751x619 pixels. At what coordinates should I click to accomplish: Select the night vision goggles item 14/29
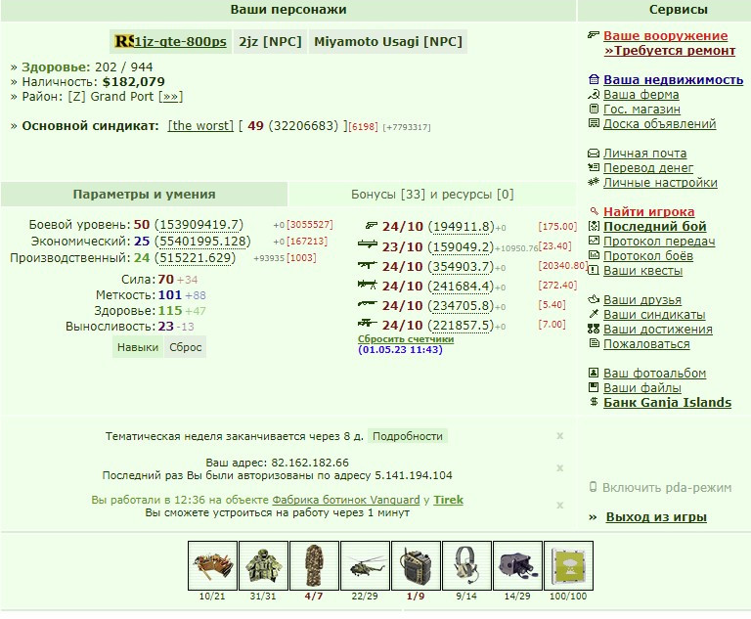click(x=517, y=565)
